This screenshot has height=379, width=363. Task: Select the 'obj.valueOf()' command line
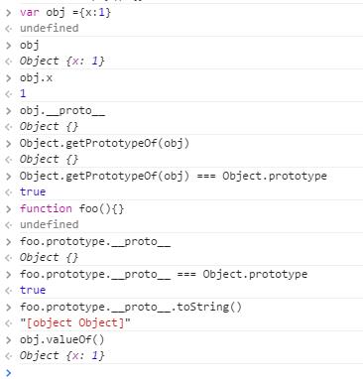[61, 339]
